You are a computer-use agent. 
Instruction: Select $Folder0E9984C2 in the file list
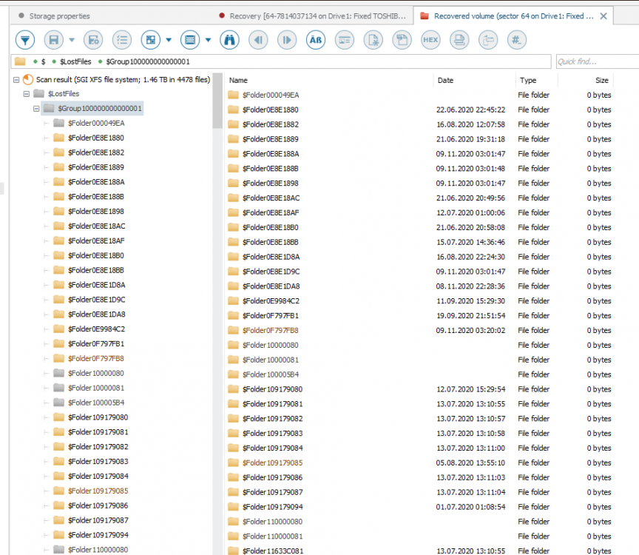(x=271, y=301)
